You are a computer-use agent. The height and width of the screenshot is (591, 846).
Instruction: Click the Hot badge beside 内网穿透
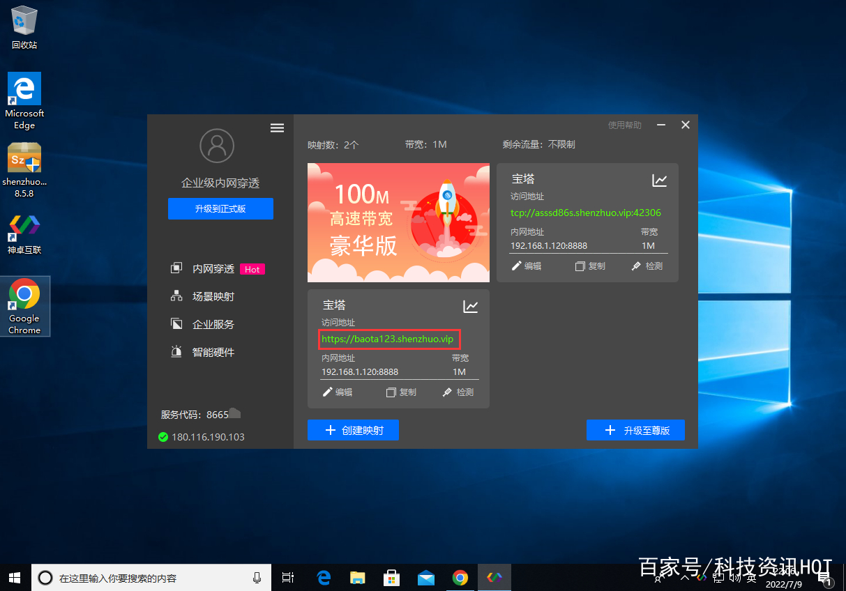[x=252, y=269]
